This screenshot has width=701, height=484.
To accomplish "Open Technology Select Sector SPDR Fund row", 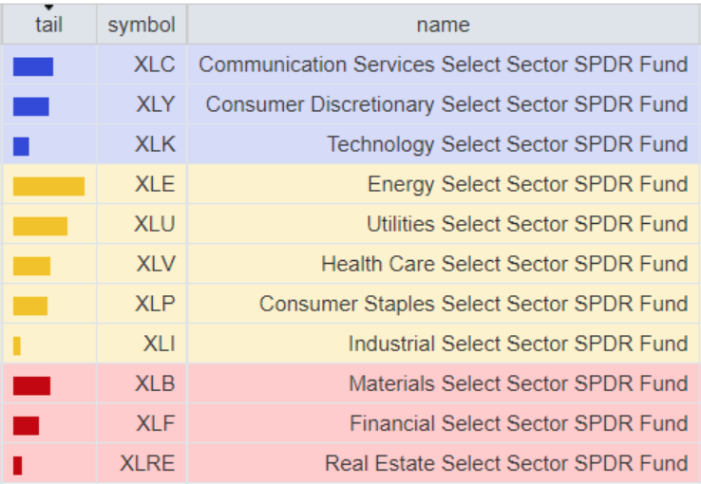I will pos(507,145).
